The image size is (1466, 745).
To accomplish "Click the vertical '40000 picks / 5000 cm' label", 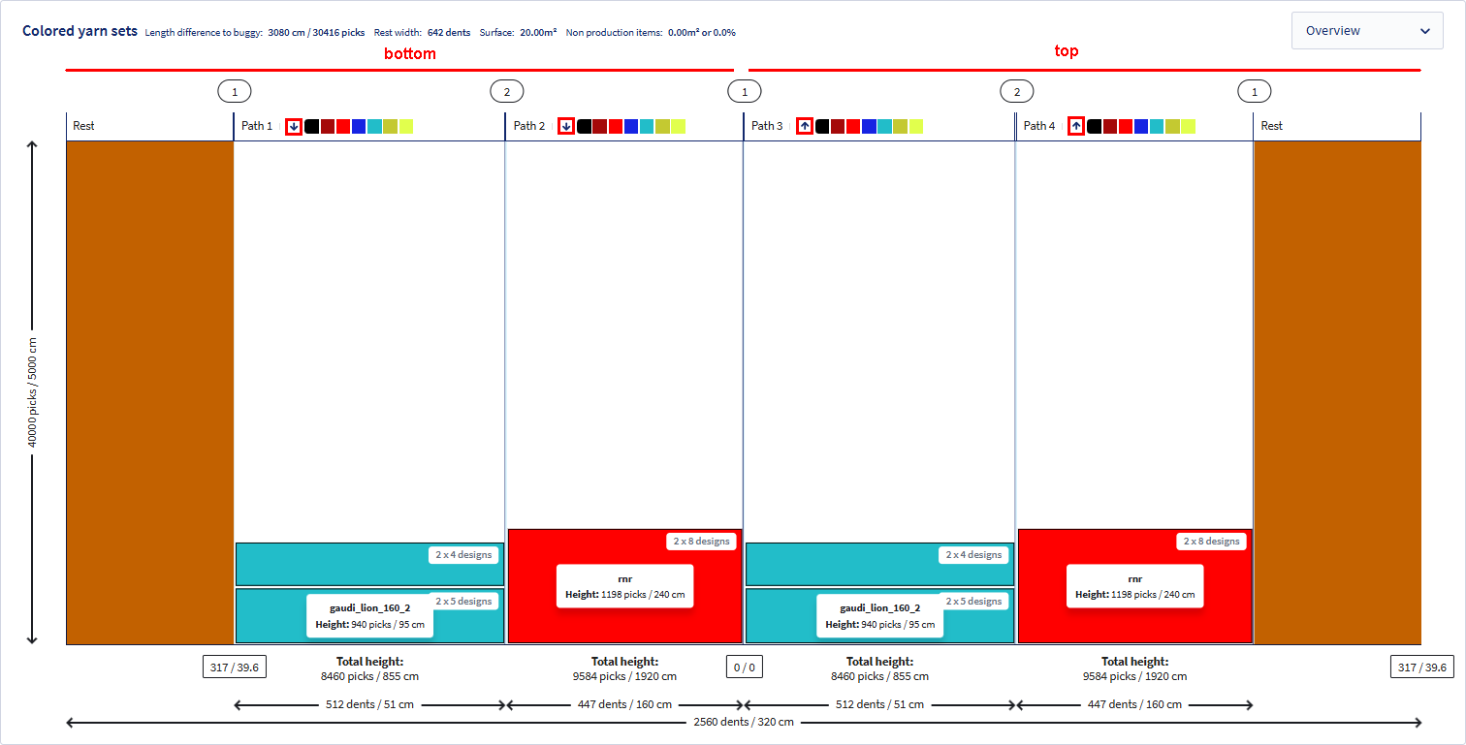I will click(x=32, y=392).
